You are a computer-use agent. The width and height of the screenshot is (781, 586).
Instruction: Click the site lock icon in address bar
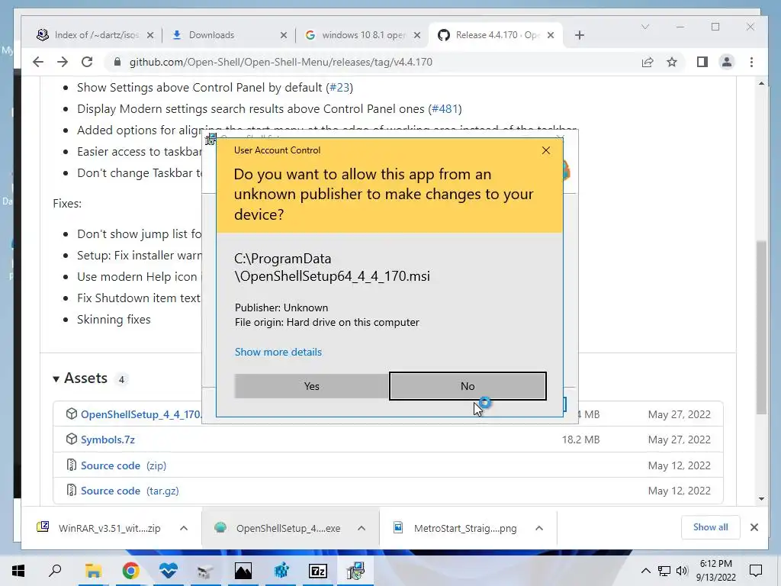[117, 62]
